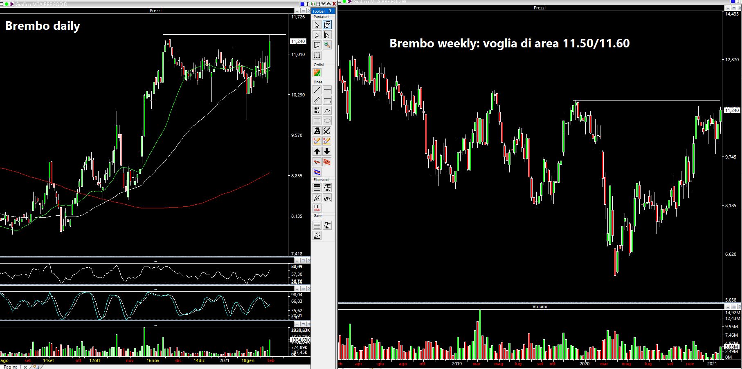Pick the red regression channel tool

point(327,162)
